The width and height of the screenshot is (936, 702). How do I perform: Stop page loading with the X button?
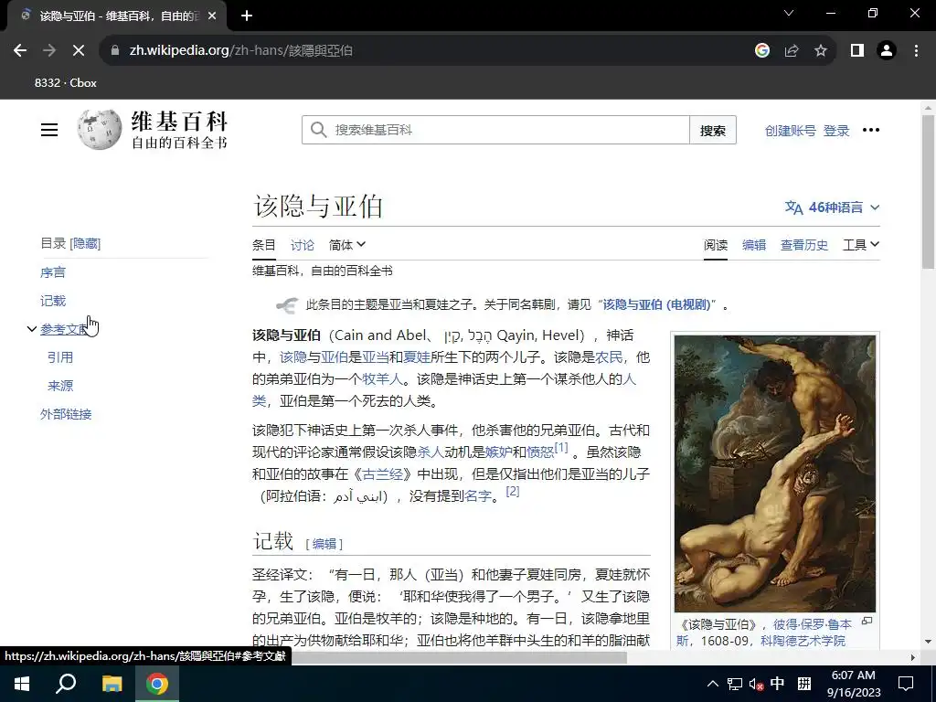point(79,51)
